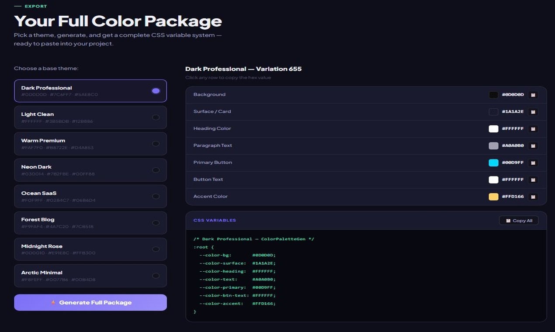Click the copy icon for Button Text color

(533, 180)
